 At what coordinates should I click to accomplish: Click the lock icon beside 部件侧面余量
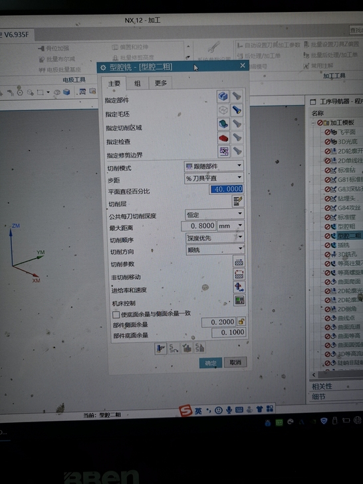[x=241, y=322]
